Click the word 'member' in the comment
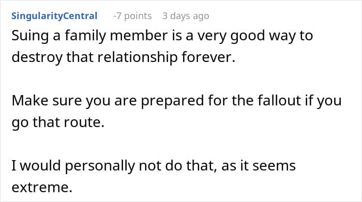Screen dimensions: 362x202 tap(139, 36)
